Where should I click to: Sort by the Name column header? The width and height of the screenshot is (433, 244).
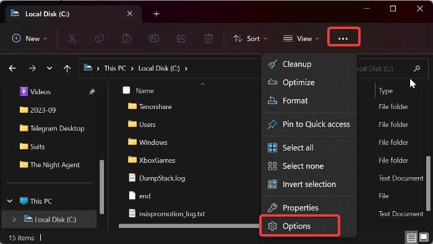click(145, 90)
